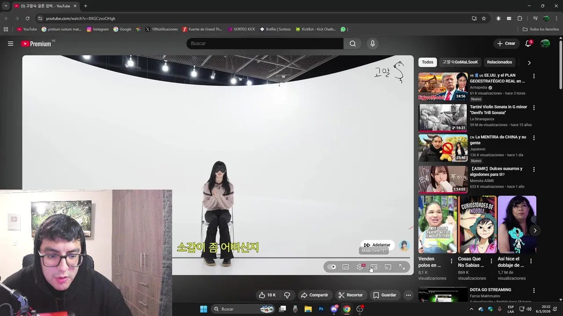This screenshot has width=563, height=316.
Task: Open the Chrome tab search dropdown arrow
Action: (6, 6)
